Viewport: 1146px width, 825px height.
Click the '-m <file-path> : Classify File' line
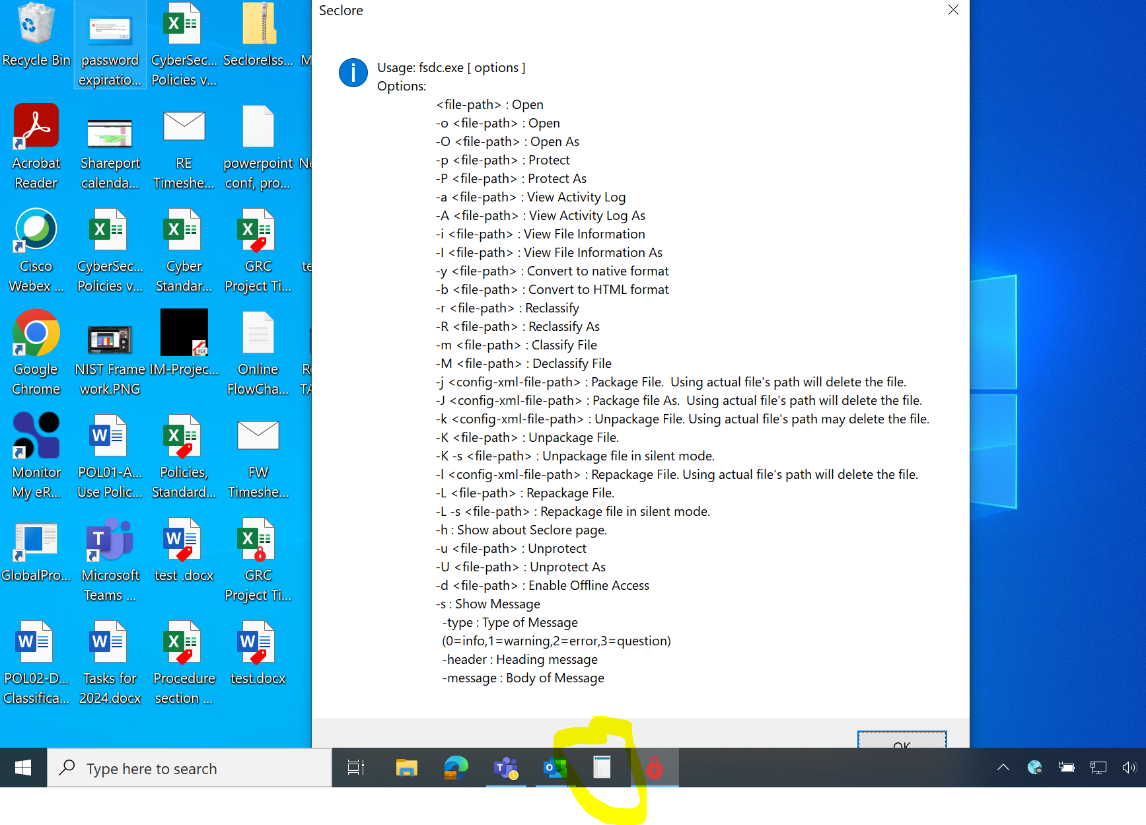(x=517, y=345)
